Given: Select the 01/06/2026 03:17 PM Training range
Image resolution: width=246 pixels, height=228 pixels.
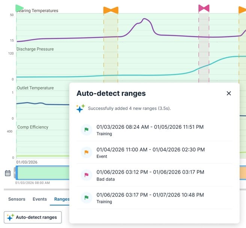Looking at the screenshot, I should [150, 197].
